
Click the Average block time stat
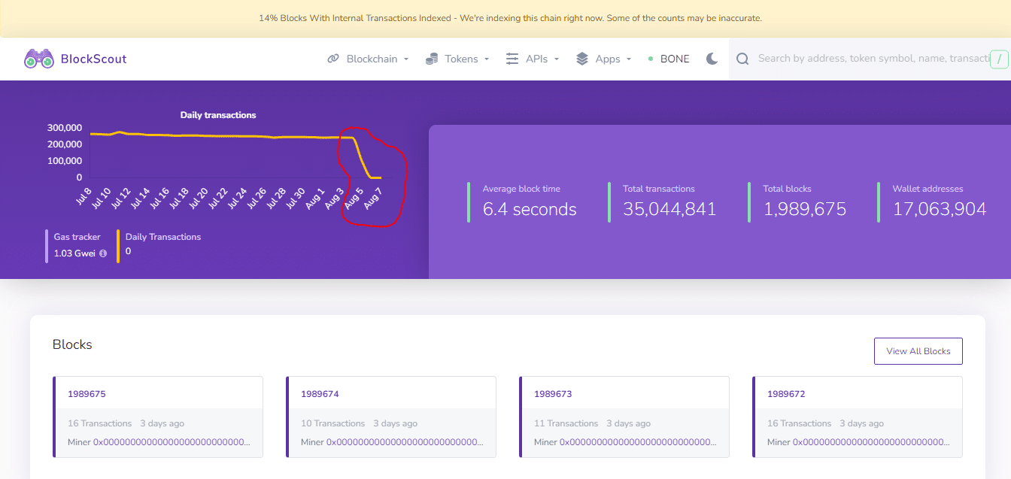click(x=530, y=201)
